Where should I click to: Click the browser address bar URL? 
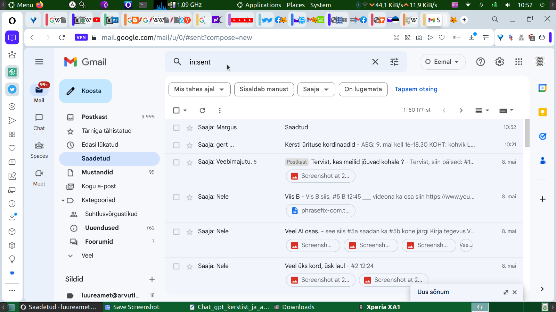177,37
